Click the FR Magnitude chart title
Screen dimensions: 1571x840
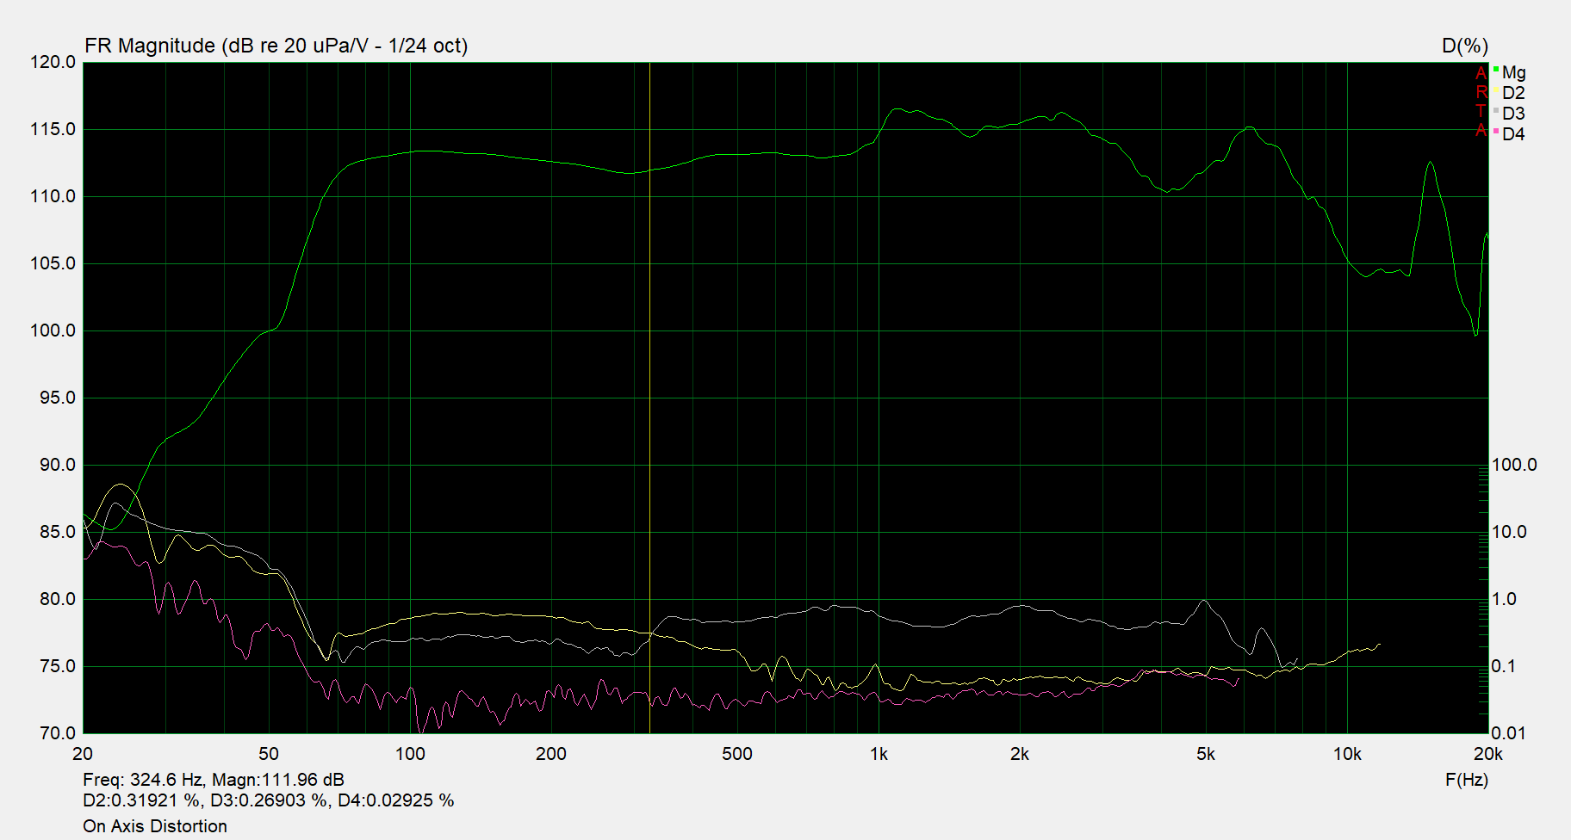coord(276,46)
